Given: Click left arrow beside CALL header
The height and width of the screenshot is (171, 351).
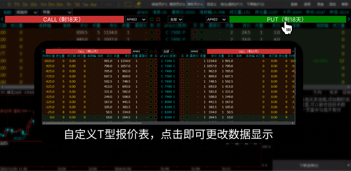Looking at the screenshot, I should click(x=2, y=20).
